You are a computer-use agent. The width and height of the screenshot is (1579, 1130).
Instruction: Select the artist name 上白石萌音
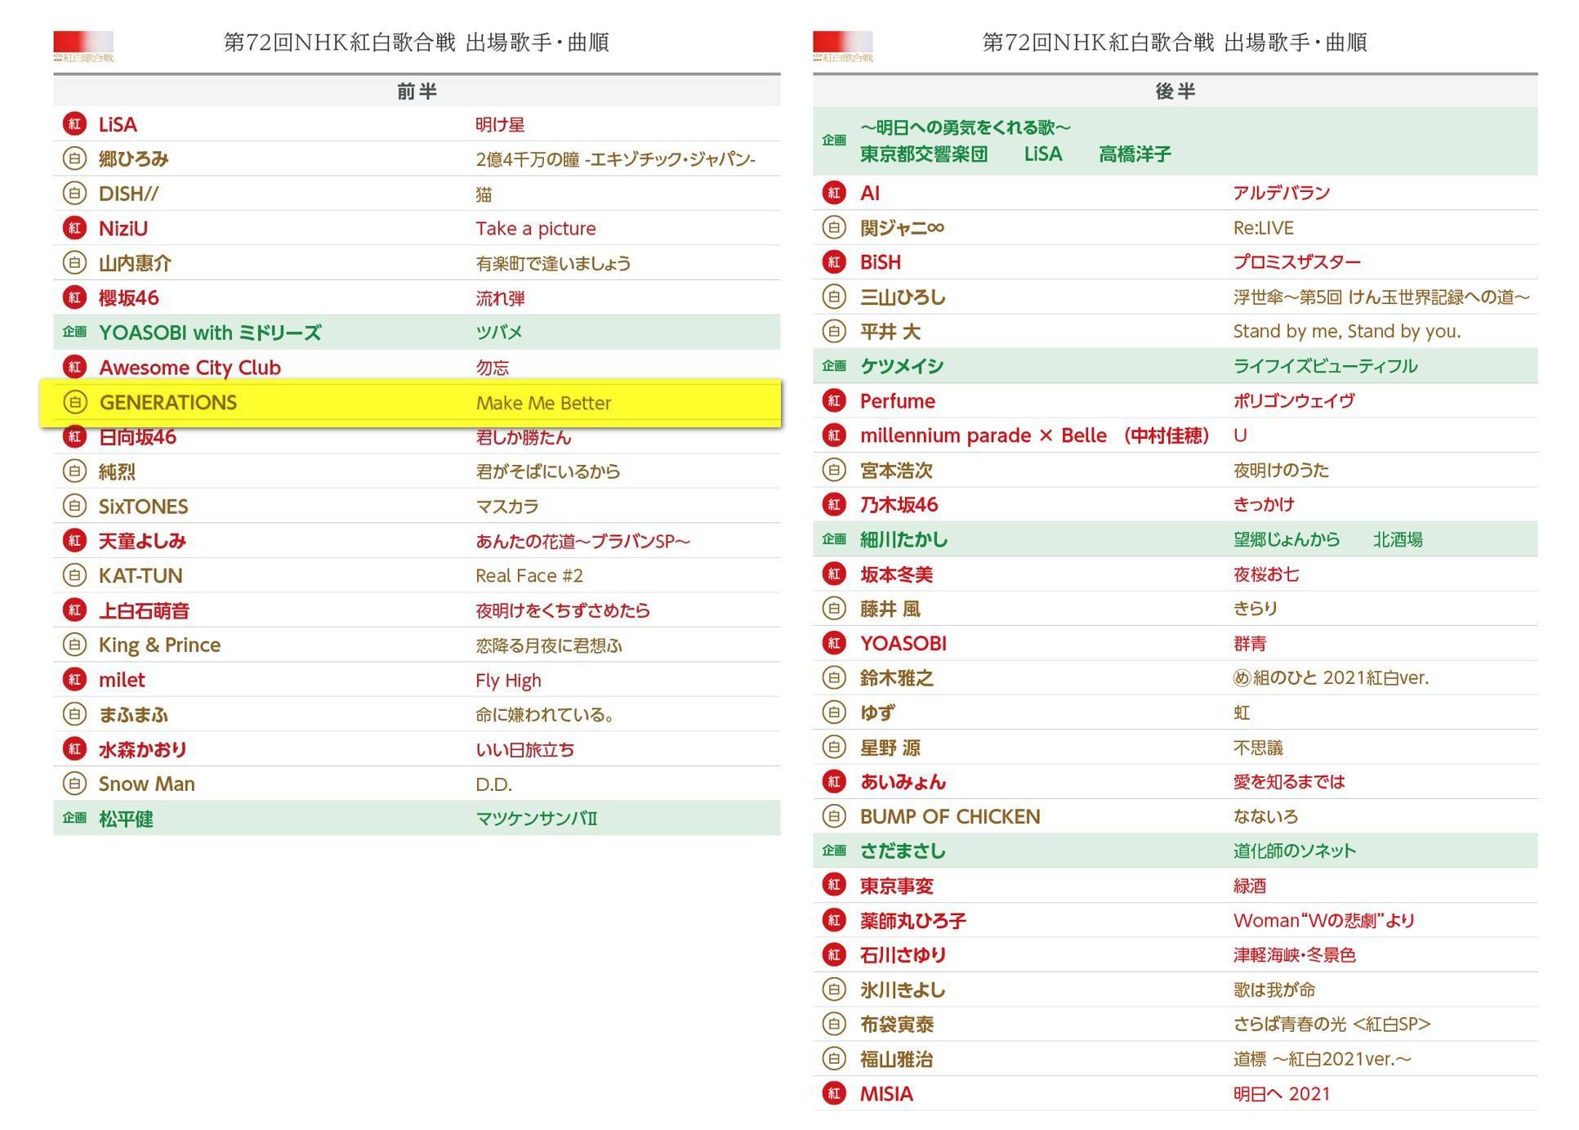(x=144, y=610)
